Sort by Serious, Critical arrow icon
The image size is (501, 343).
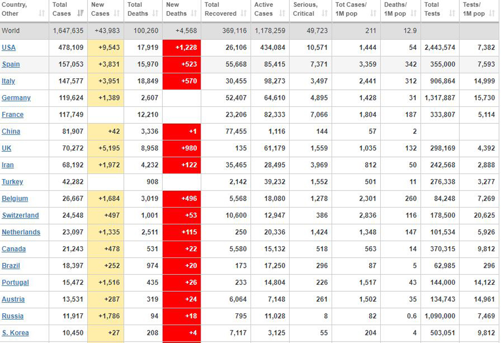[x=325, y=13]
